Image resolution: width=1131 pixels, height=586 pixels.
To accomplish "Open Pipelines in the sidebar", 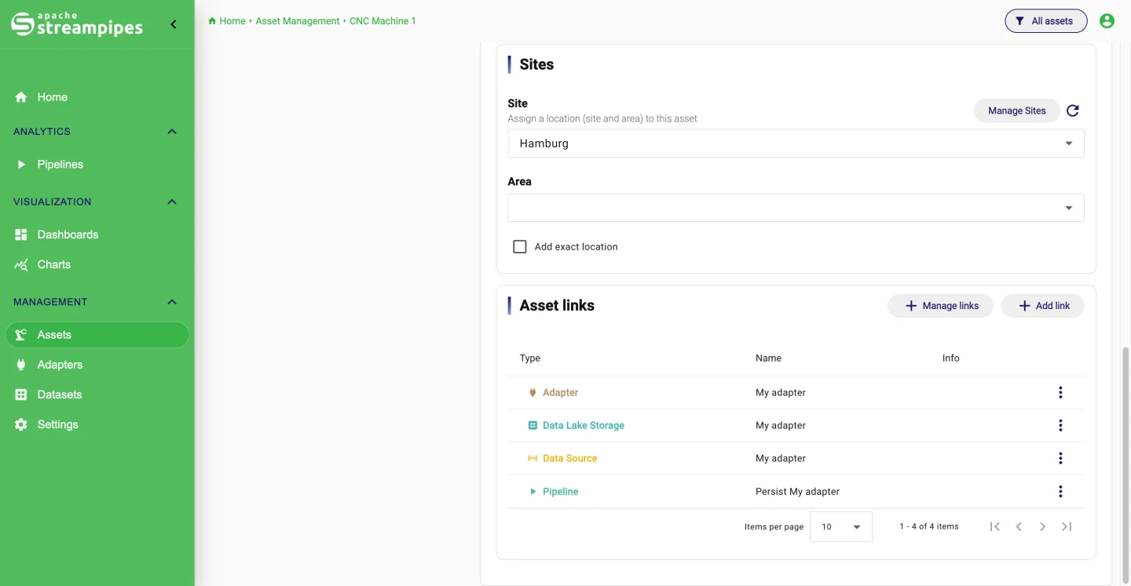I will [x=97, y=165].
